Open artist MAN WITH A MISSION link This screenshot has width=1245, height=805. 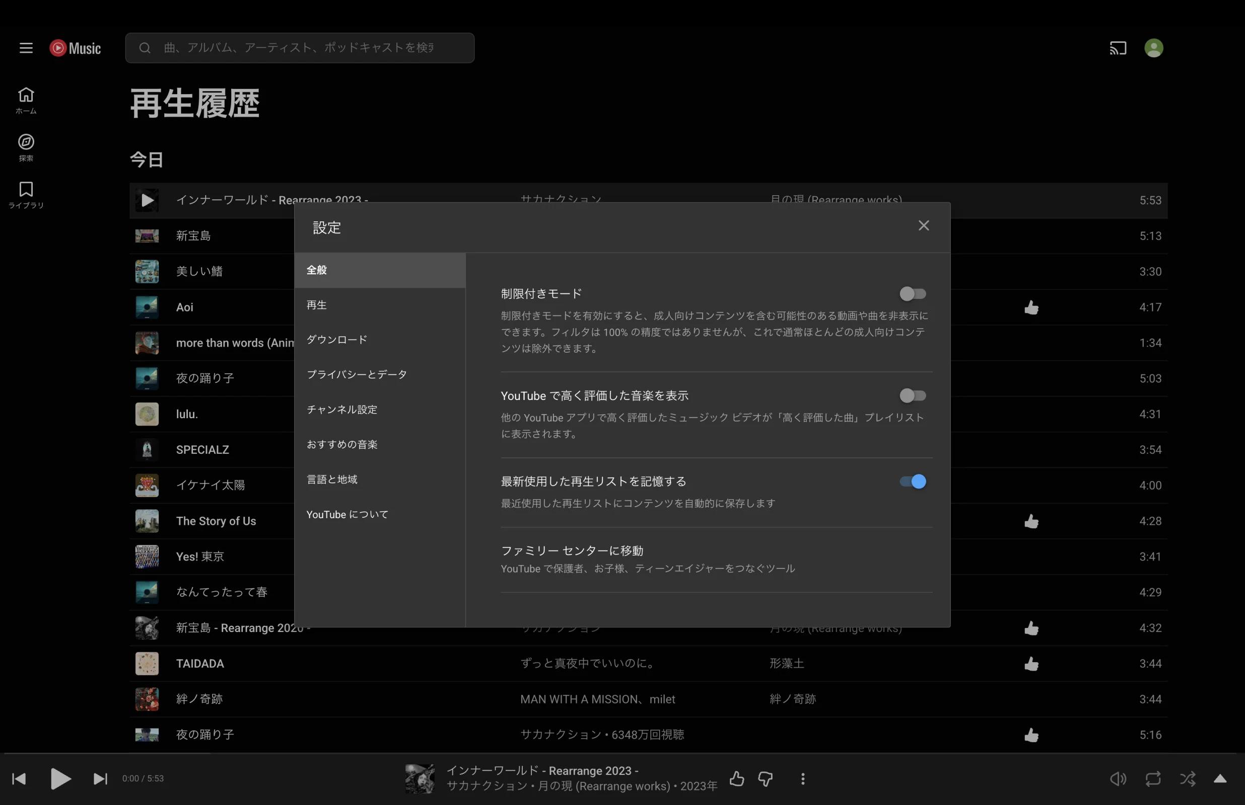[x=579, y=699]
